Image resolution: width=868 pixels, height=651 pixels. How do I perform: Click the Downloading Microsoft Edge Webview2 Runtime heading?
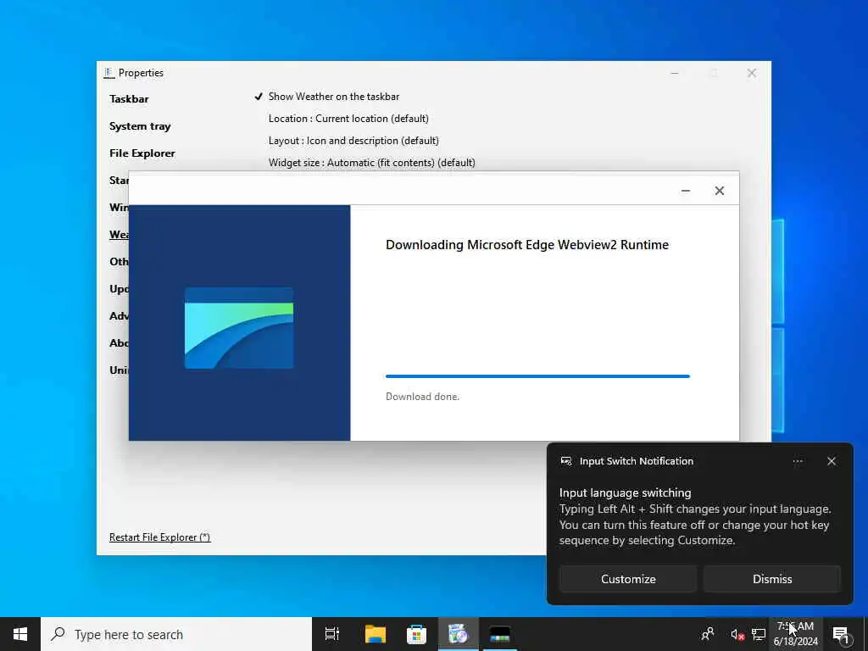point(527,245)
